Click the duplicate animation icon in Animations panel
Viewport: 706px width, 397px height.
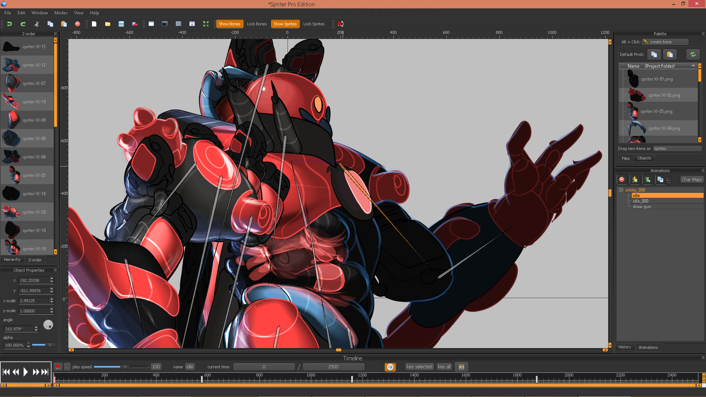coord(661,179)
